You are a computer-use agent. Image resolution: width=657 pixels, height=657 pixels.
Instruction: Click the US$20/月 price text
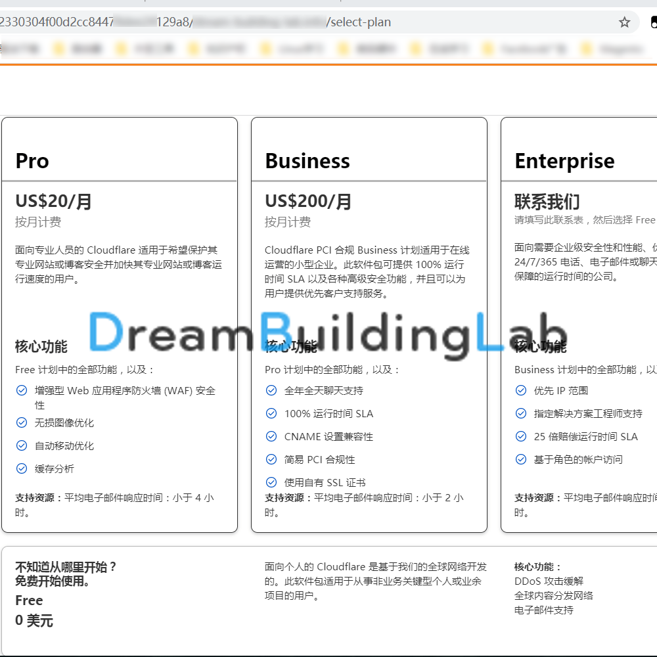[x=54, y=201]
